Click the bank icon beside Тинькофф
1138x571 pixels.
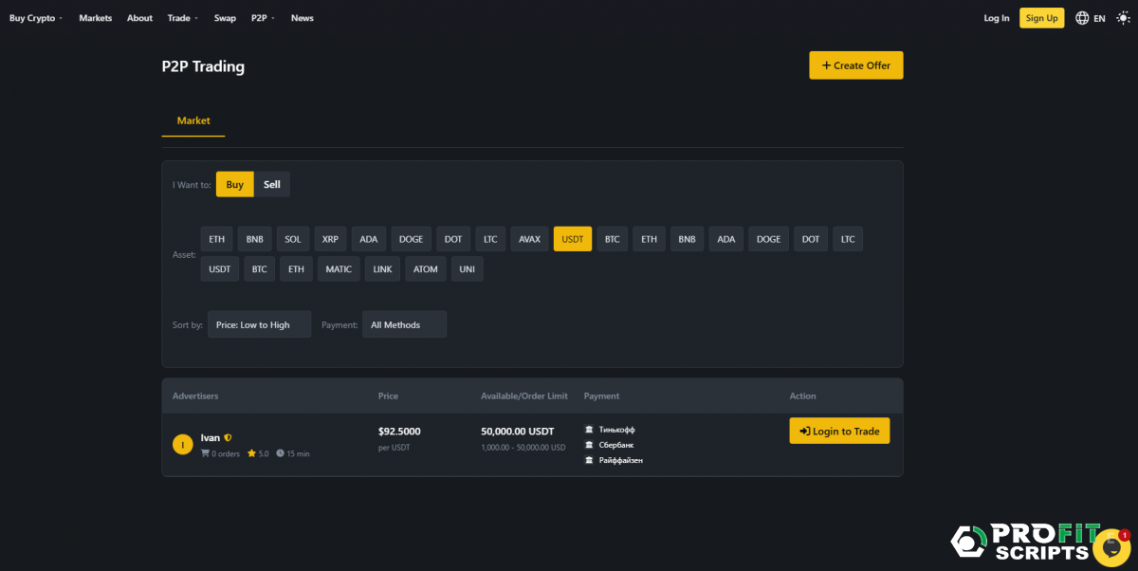coord(590,430)
